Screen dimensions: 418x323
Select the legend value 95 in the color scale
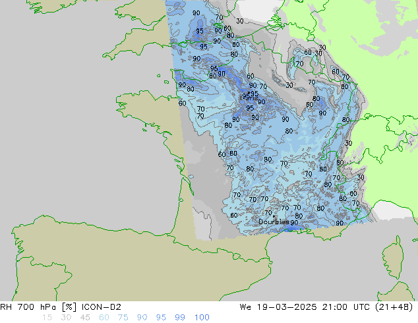[x=161, y=318]
